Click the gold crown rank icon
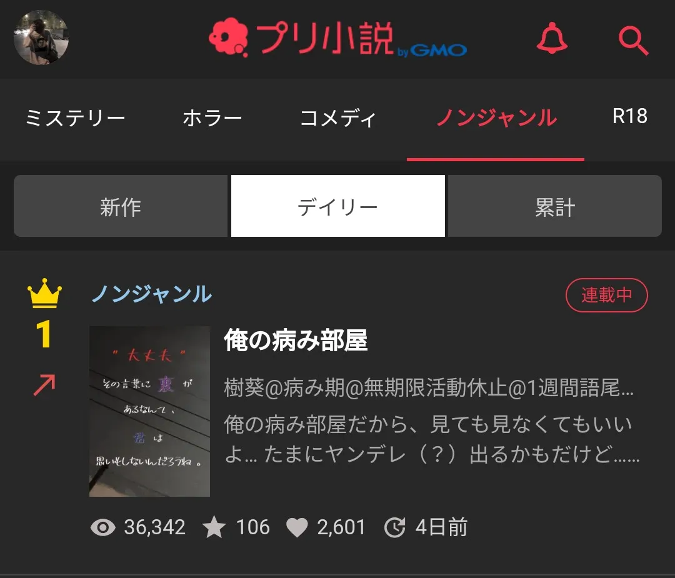This screenshot has height=578, width=675. [44, 293]
